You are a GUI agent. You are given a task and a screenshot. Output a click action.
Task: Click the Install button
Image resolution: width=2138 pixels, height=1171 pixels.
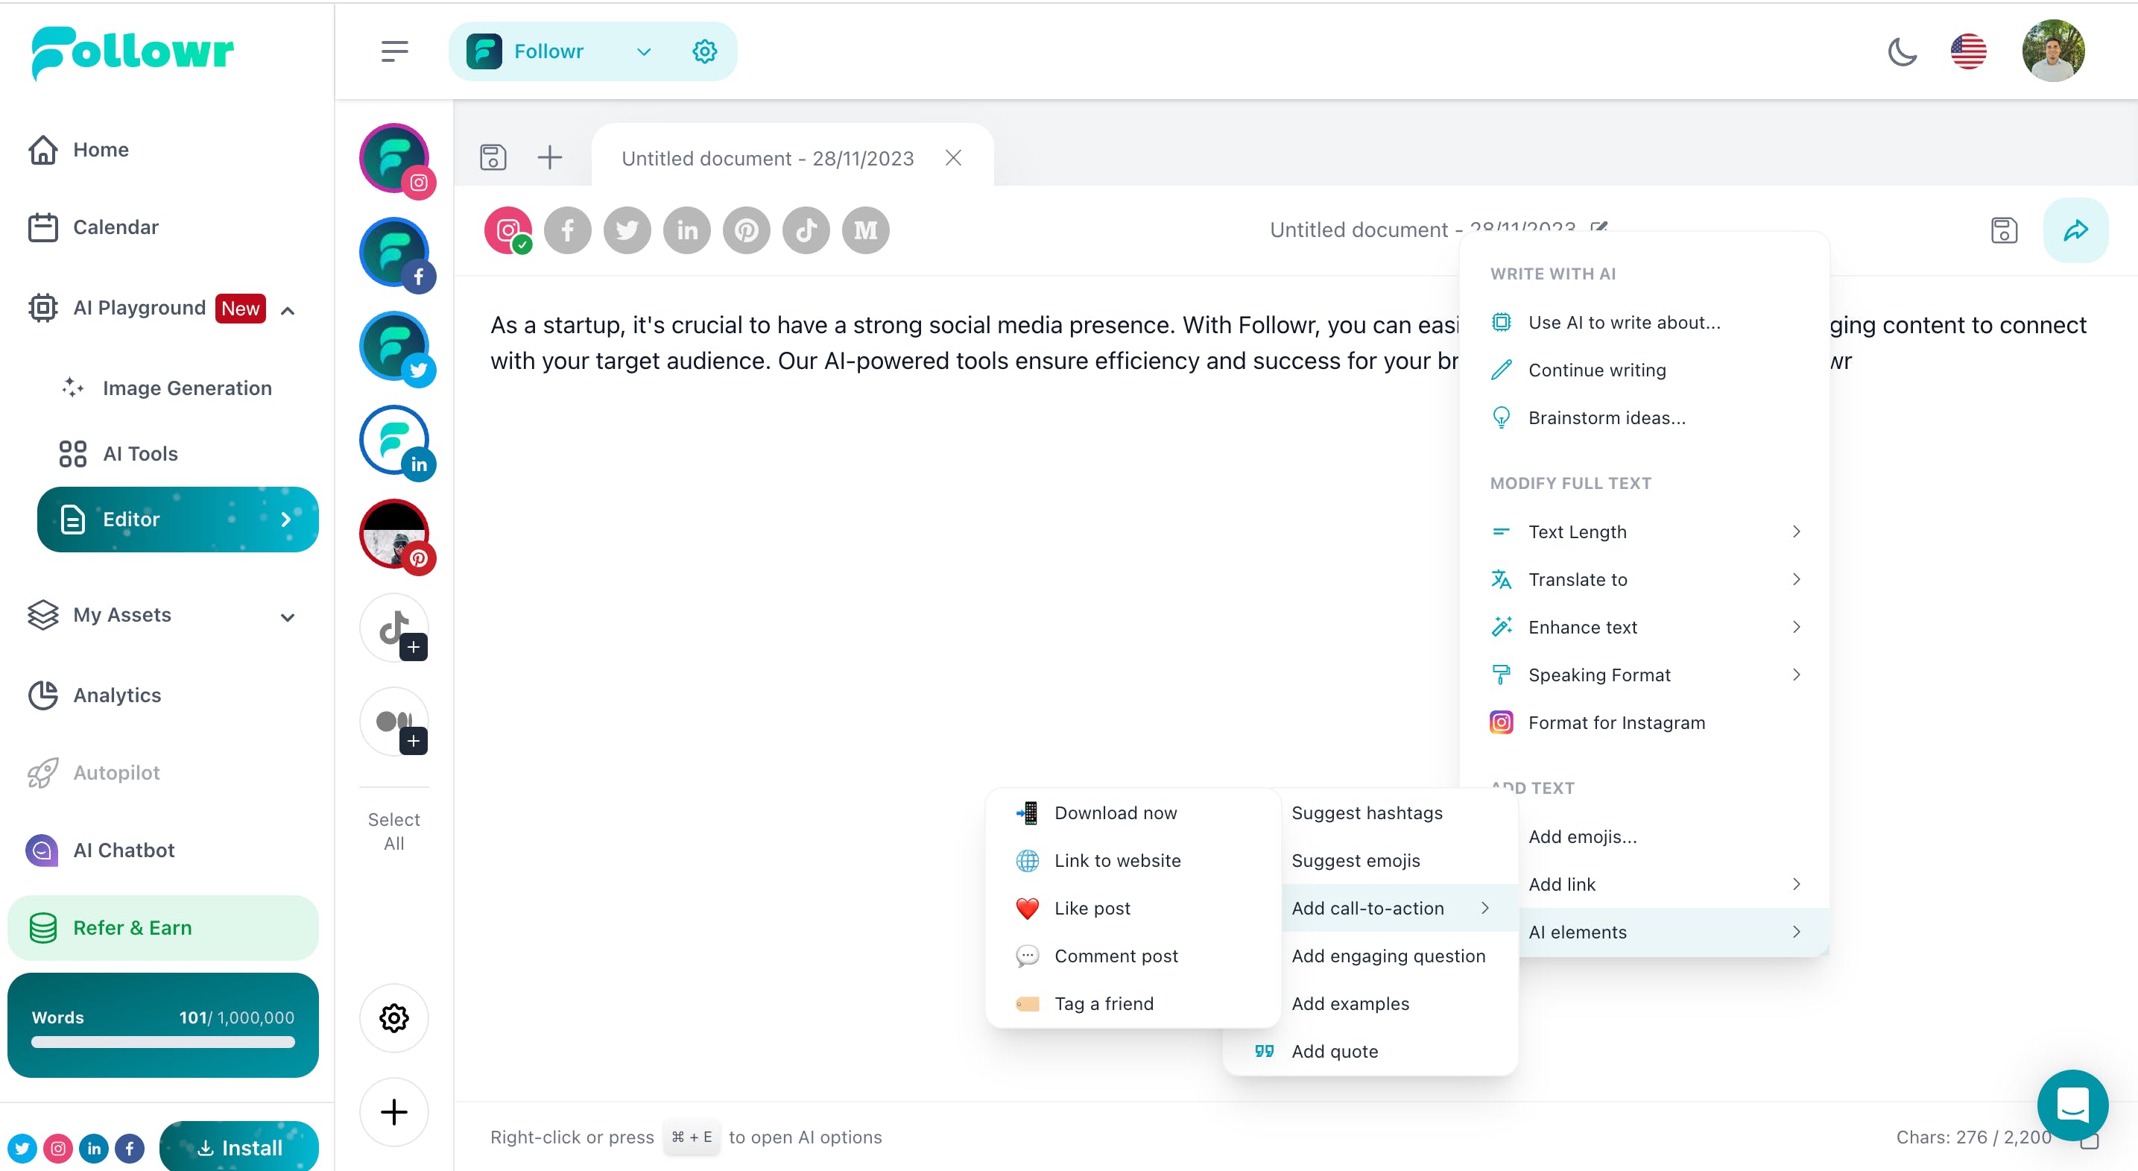[239, 1147]
